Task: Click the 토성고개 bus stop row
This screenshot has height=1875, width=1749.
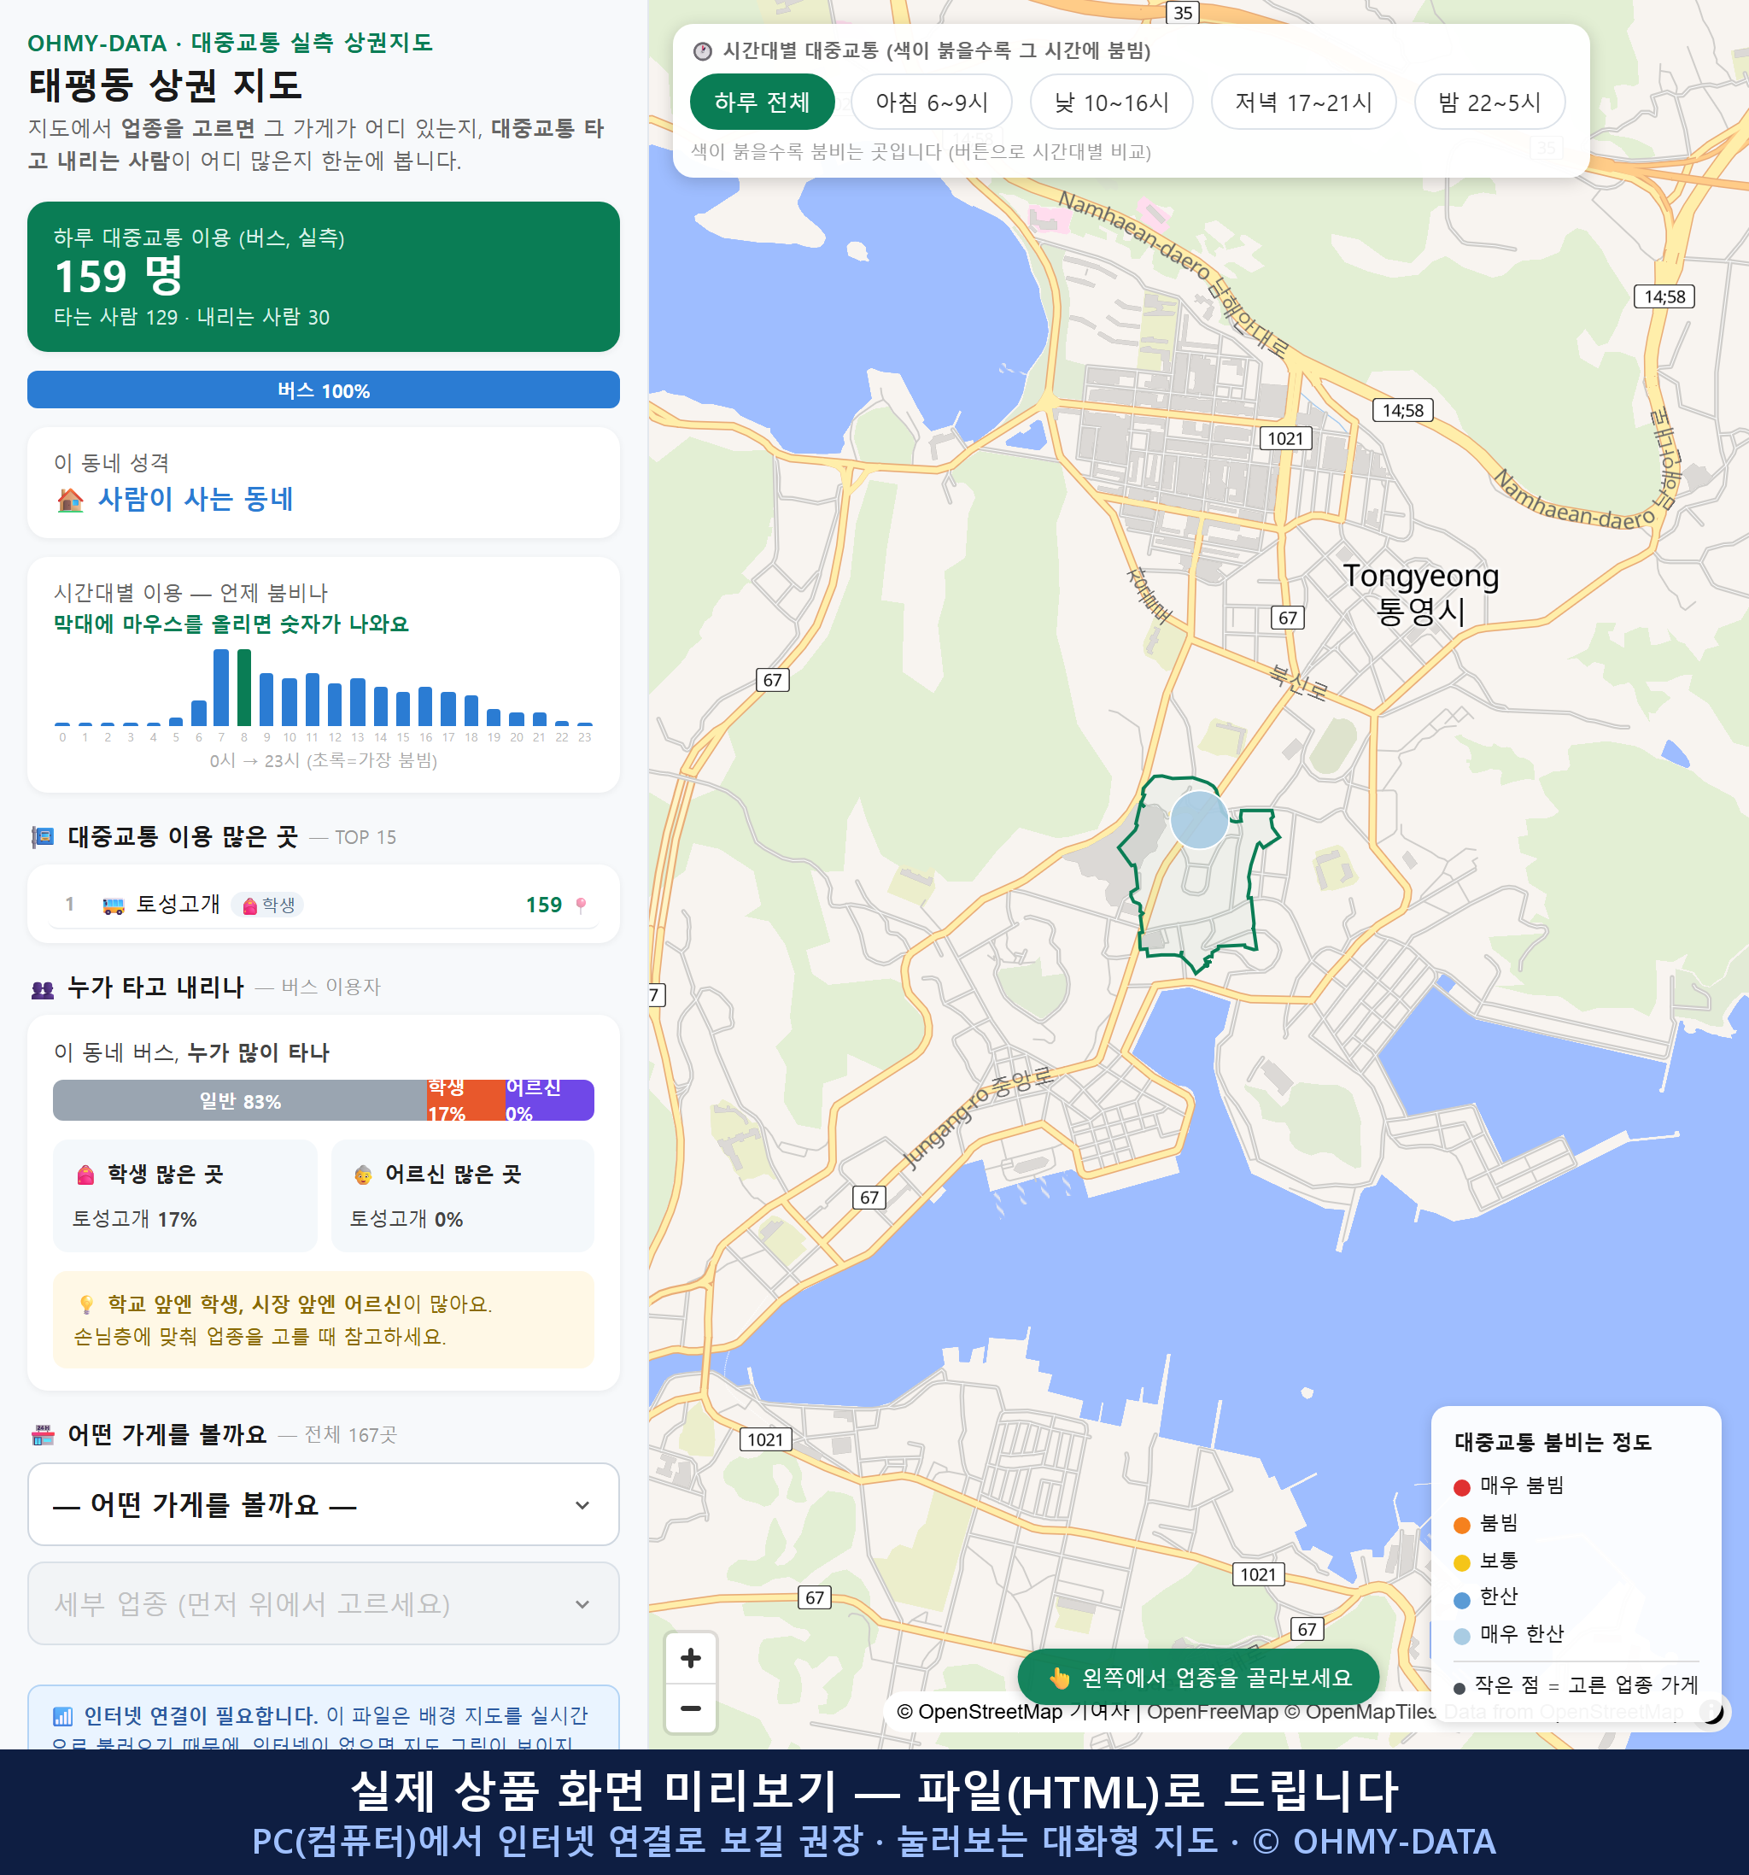Action: (x=324, y=905)
